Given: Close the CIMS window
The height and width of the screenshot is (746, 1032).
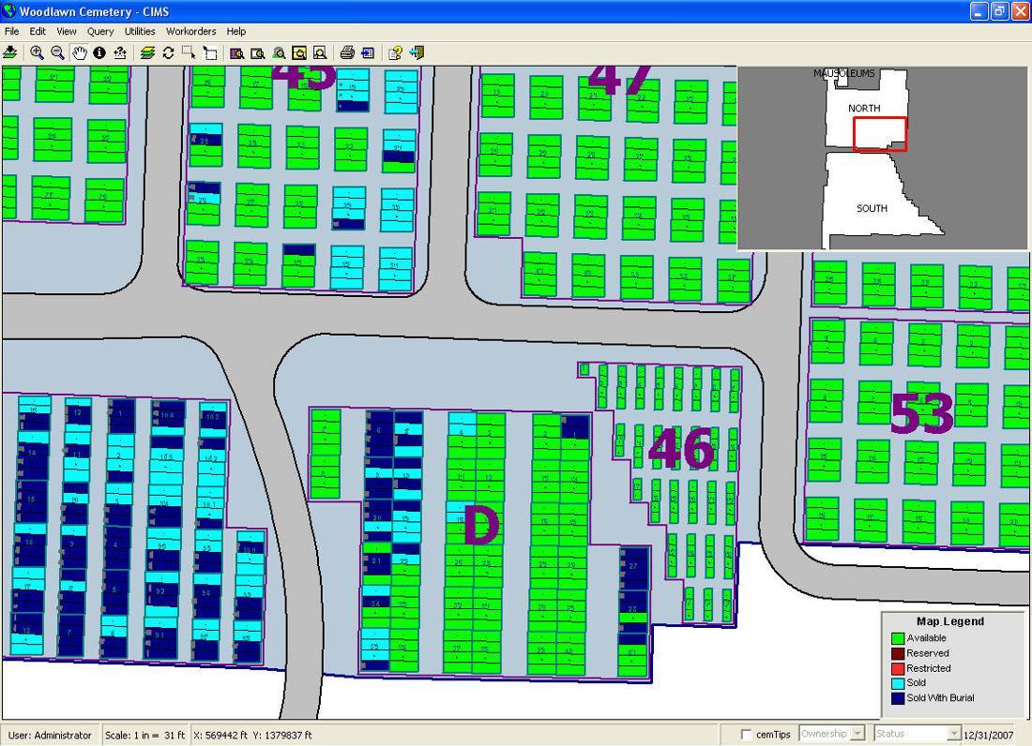Looking at the screenshot, I should (x=1020, y=11).
